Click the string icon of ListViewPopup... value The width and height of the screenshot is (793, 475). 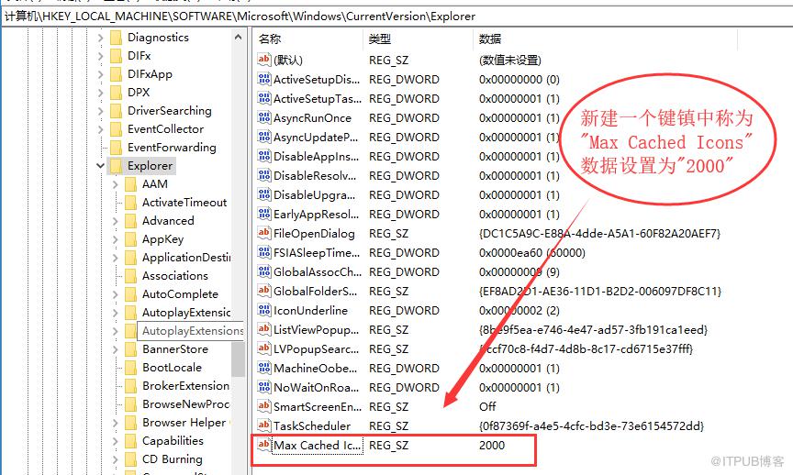[x=264, y=329]
